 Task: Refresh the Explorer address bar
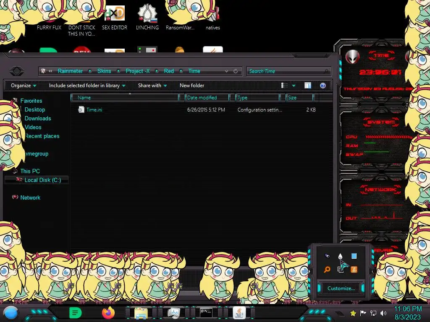click(236, 71)
